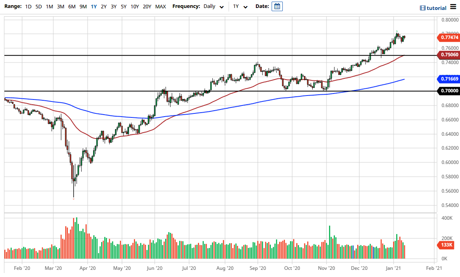
Task: Click the tutorial video icon
Action: point(422,8)
